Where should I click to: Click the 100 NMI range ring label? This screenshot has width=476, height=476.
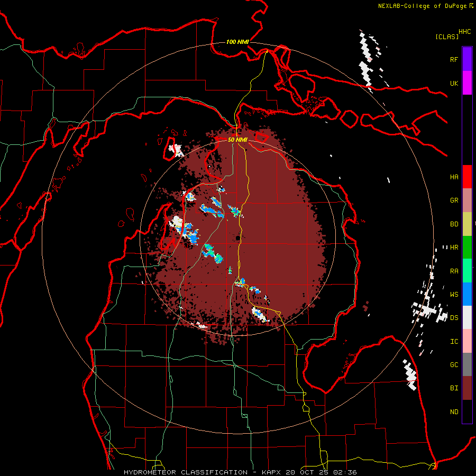click(x=237, y=42)
